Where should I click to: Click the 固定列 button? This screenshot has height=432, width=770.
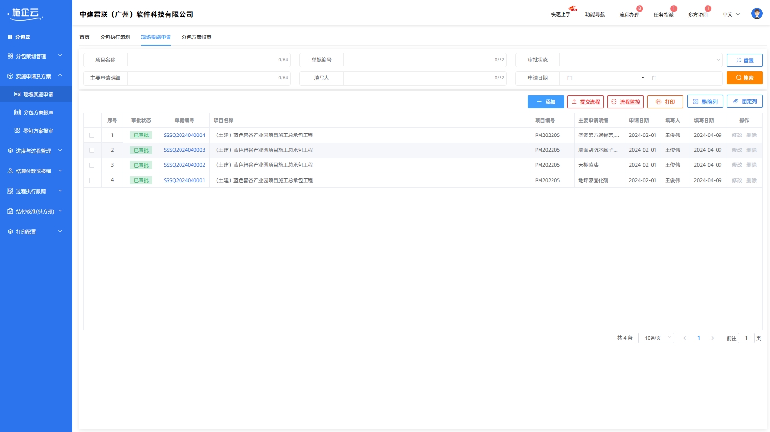pyautogui.click(x=744, y=101)
